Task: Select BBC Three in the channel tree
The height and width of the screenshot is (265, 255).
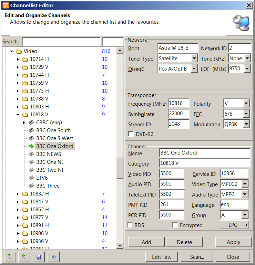Action: pyautogui.click(x=48, y=186)
